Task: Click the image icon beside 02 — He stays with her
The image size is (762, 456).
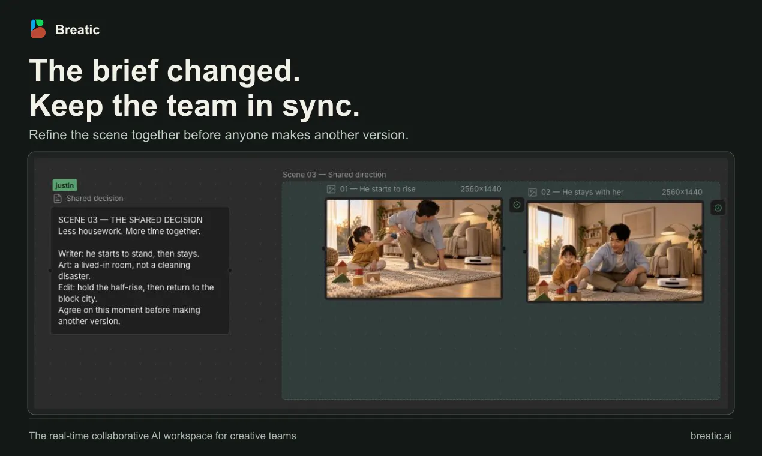Action: coord(532,193)
